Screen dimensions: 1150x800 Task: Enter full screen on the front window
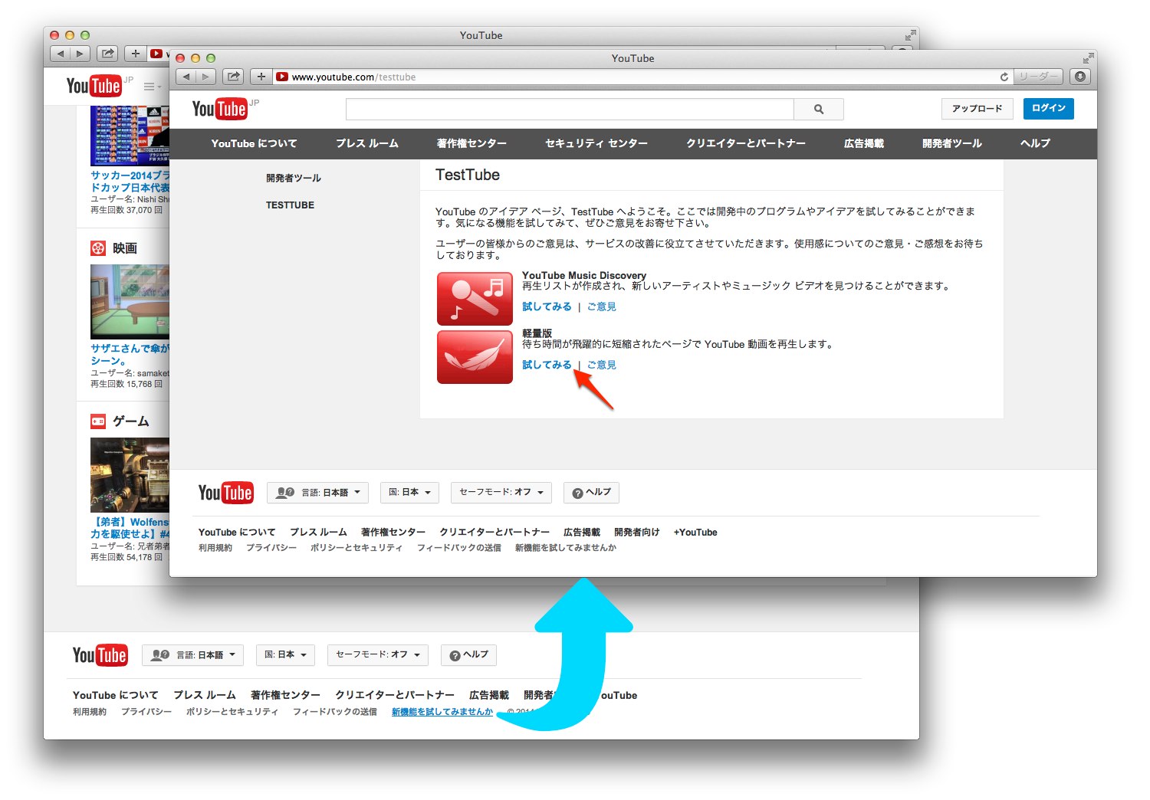(x=1088, y=58)
